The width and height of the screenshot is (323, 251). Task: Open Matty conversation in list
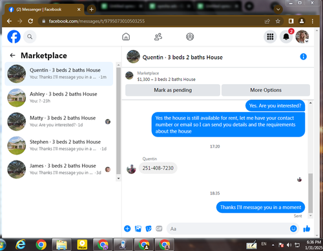pos(59,122)
